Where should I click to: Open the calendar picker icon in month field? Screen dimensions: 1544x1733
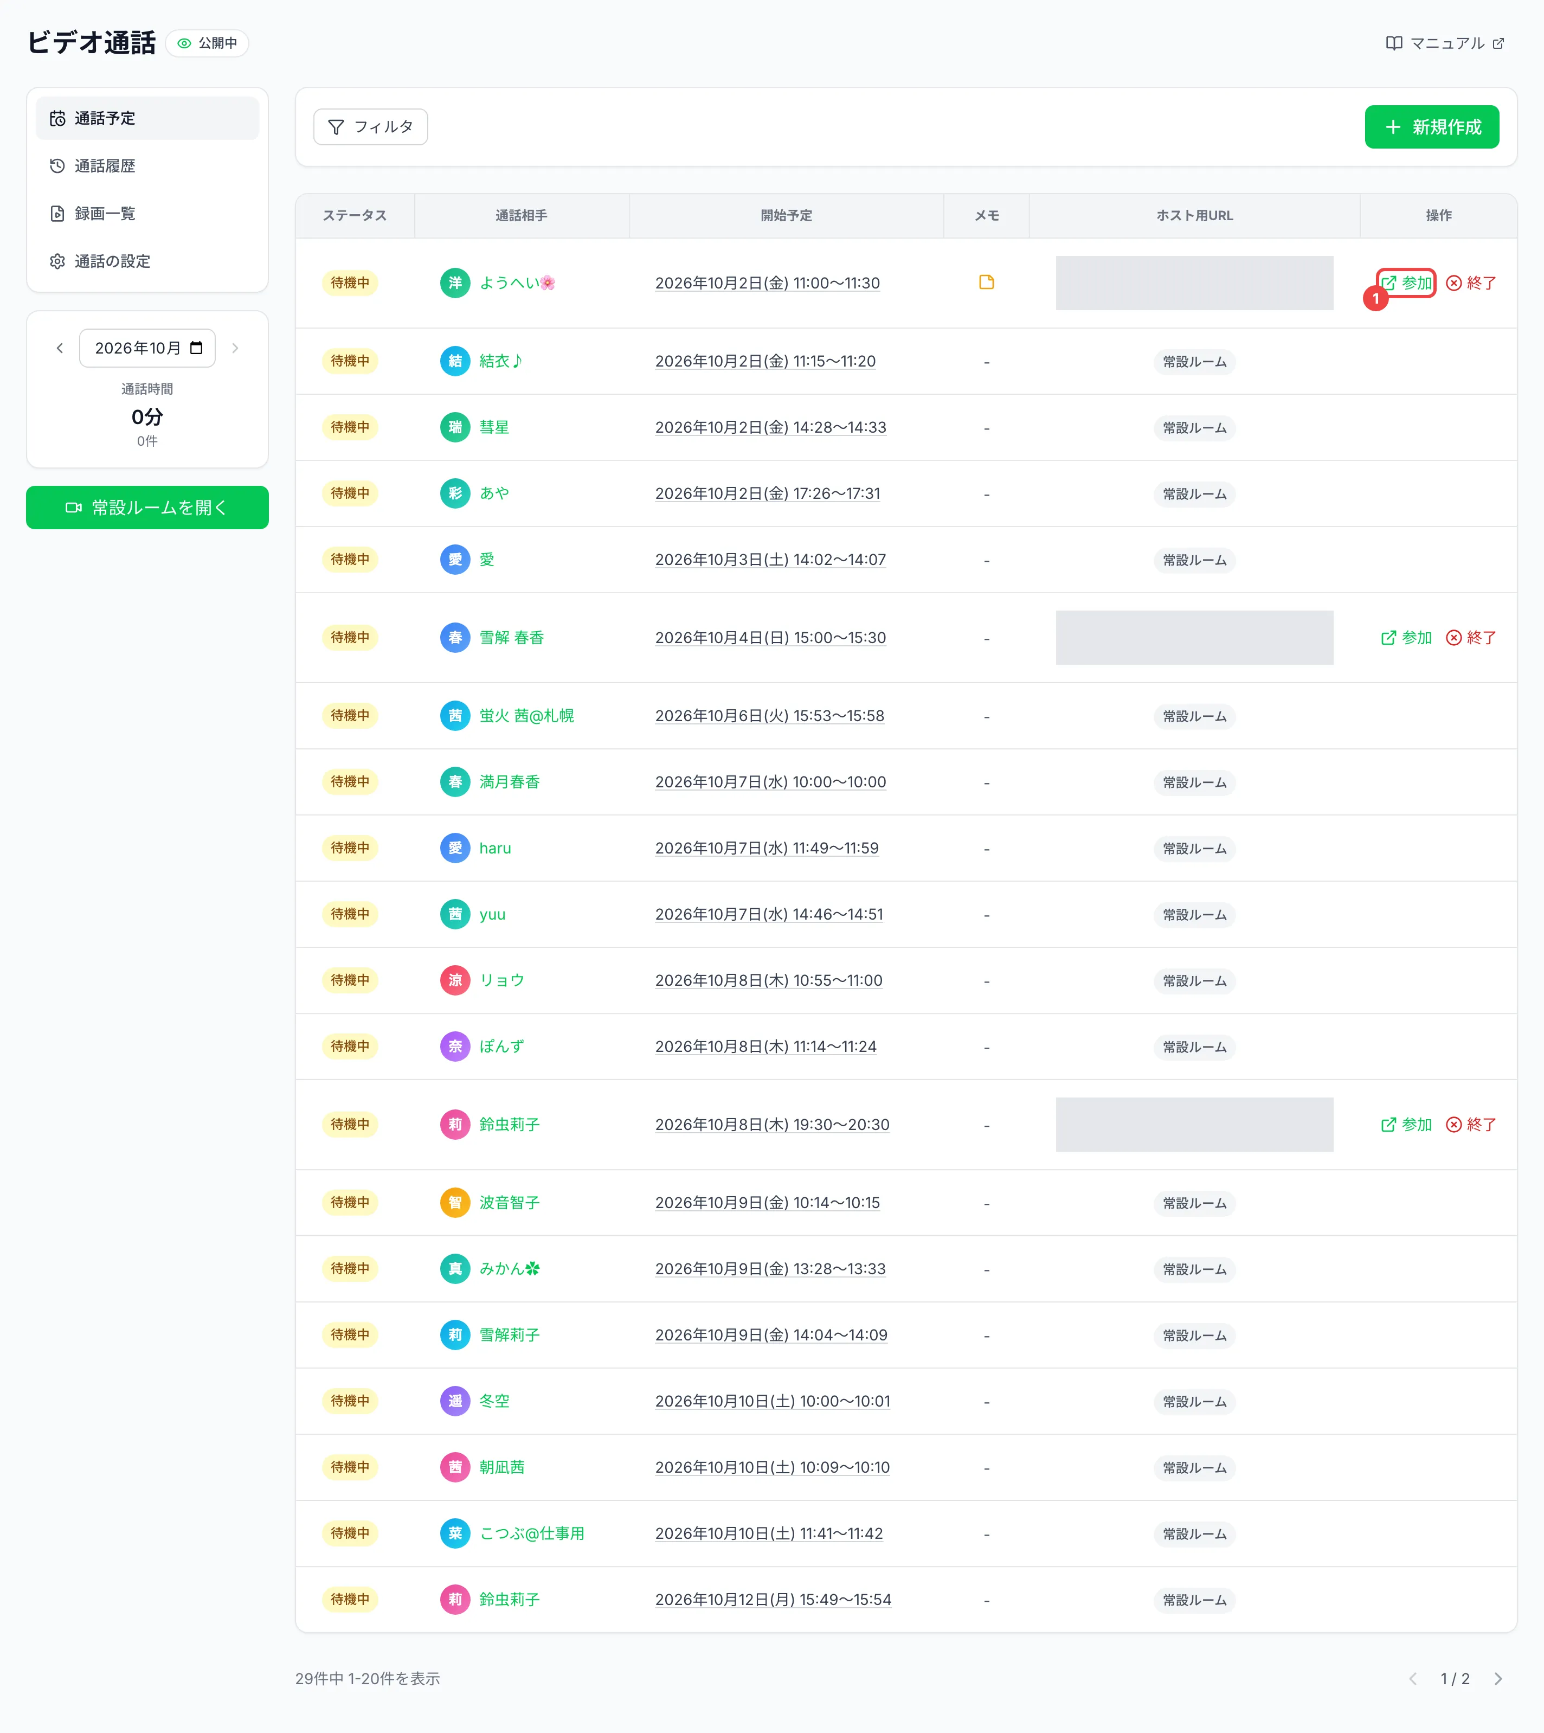(x=196, y=348)
